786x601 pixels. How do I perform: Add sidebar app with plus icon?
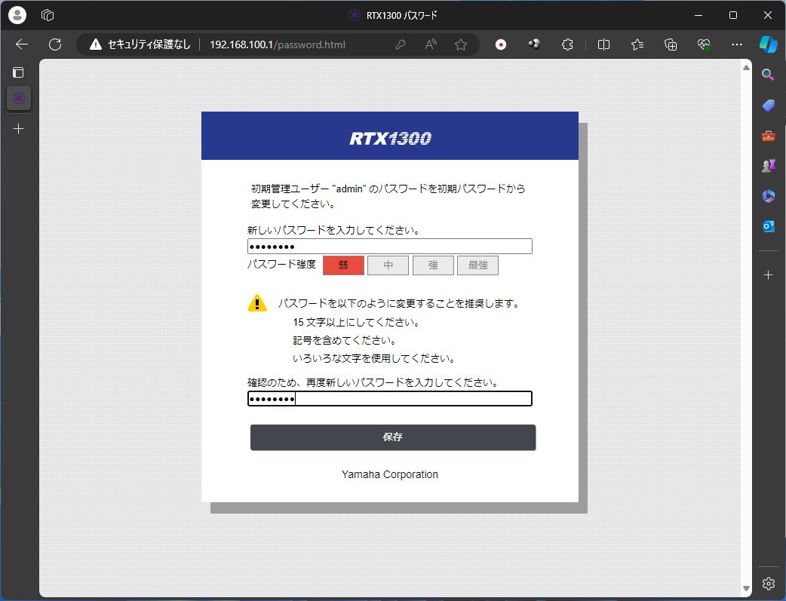click(x=769, y=274)
